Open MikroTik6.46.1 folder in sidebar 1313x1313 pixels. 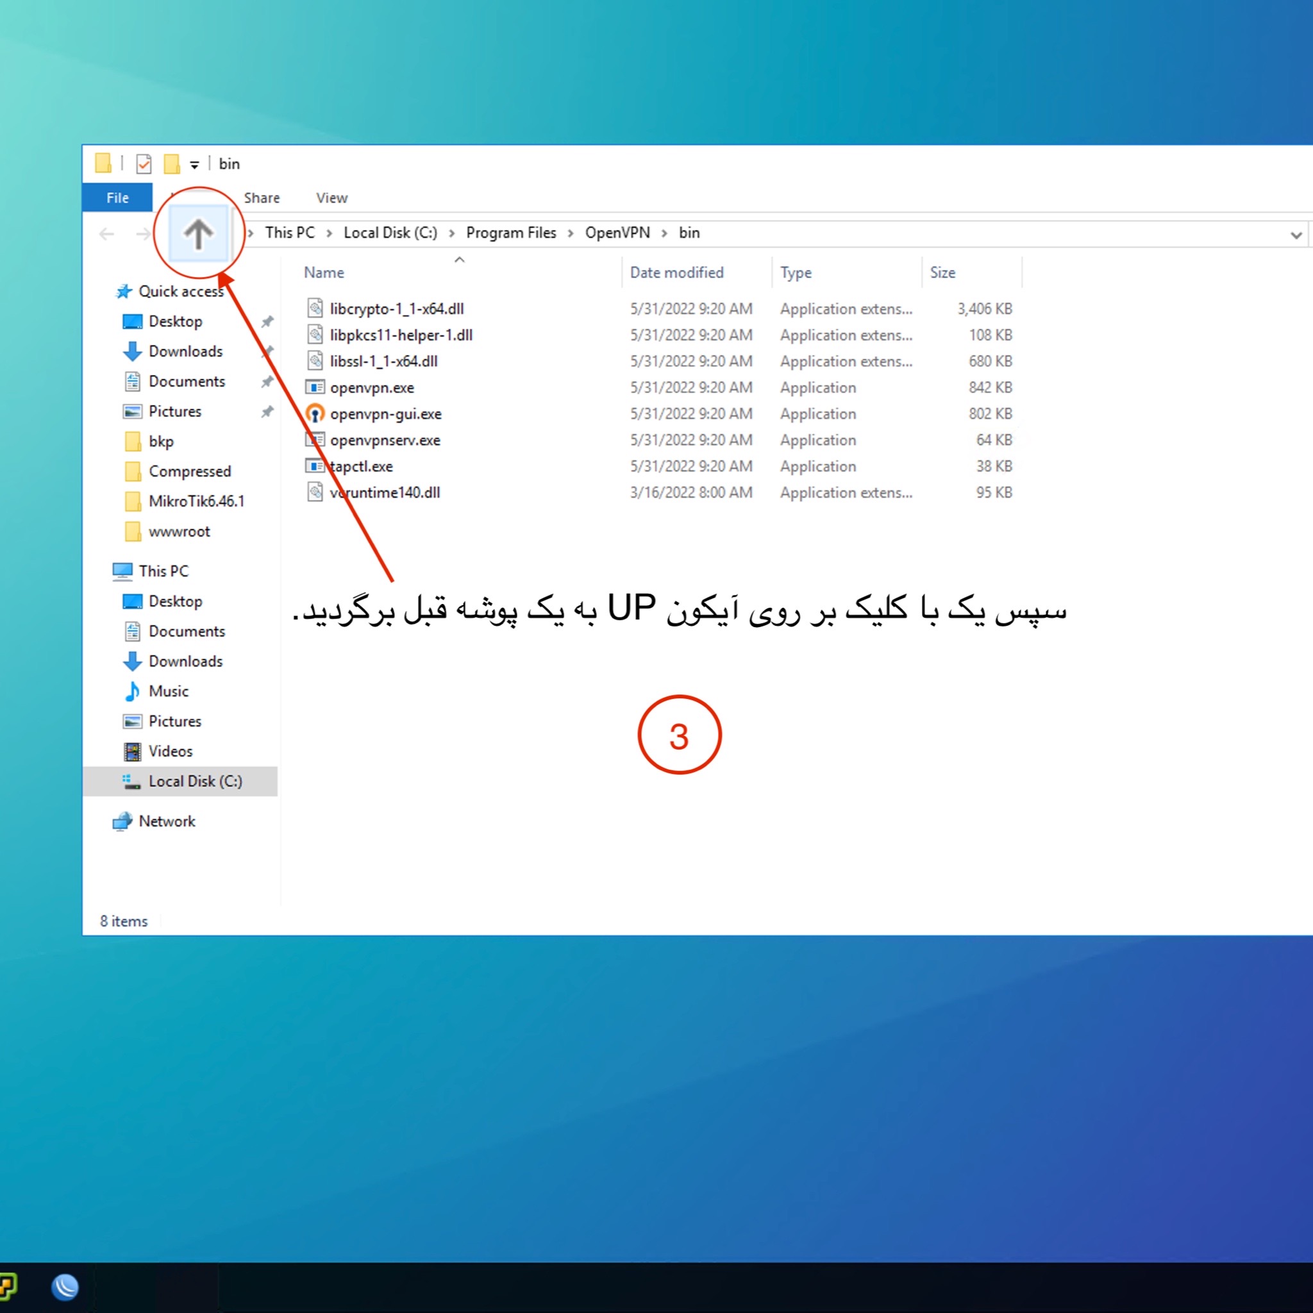(x=196, y=501)
